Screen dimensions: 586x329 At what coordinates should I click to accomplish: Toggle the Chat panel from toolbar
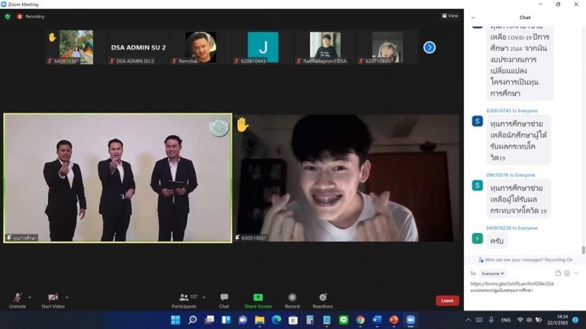coord(224,300)
